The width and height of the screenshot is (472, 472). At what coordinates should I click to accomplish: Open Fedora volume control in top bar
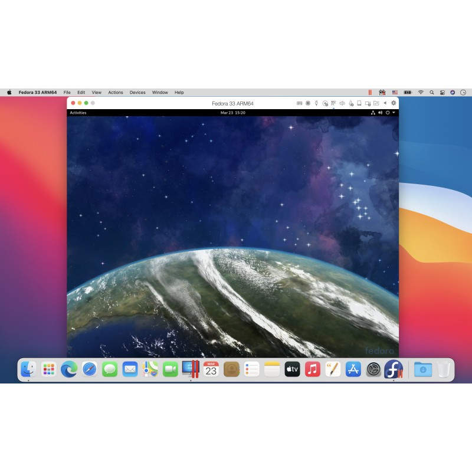tap(380, 113)
